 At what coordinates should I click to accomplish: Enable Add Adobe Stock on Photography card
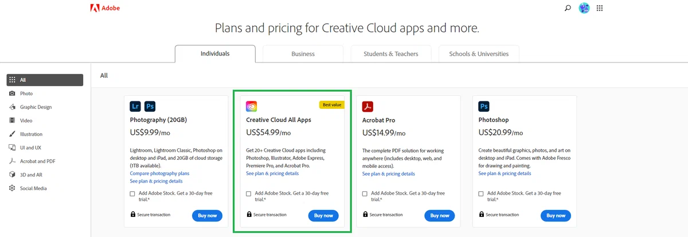(x=133, y=193)
